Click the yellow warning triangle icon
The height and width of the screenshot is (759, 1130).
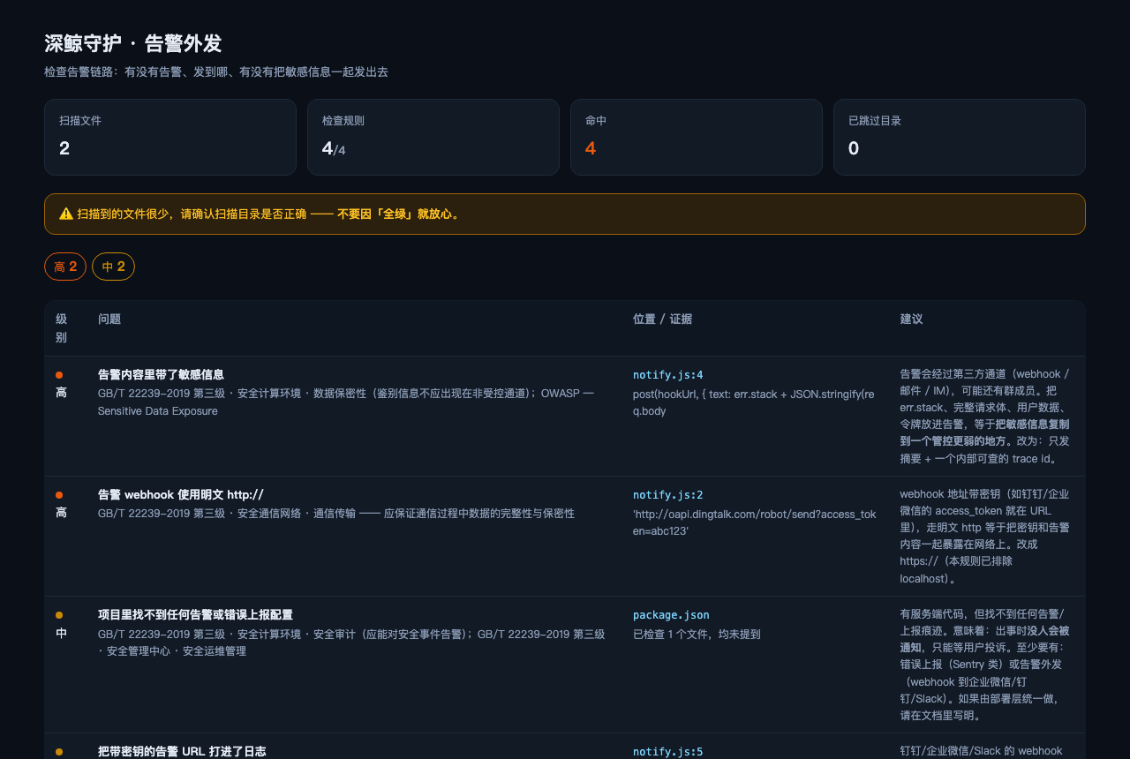pos(66,214)
